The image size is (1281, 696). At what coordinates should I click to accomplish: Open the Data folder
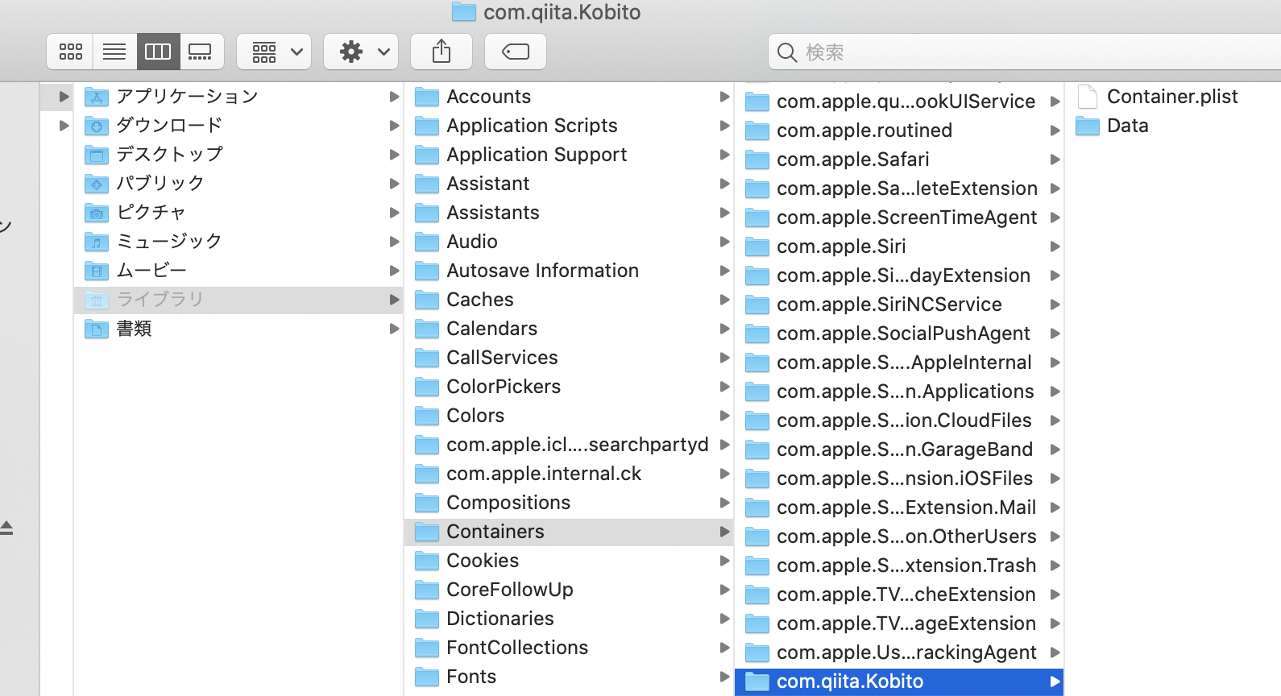(1173, 126)
